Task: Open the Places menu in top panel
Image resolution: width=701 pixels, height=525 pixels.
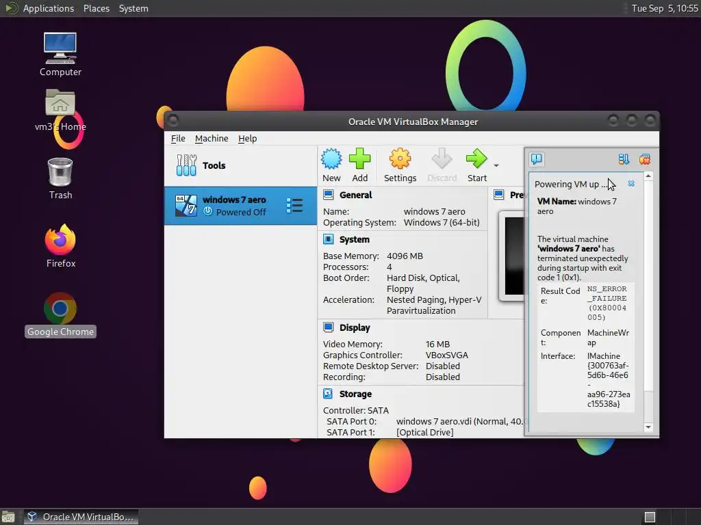Action: tap(96, 8)
